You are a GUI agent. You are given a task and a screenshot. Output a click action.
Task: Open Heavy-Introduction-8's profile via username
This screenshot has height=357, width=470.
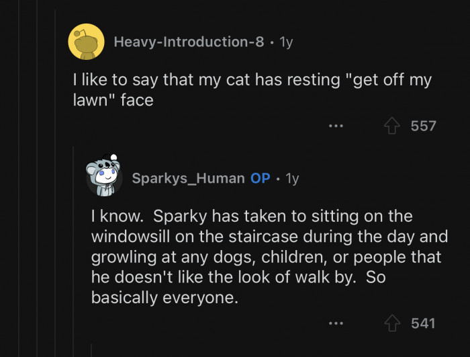(x=189, y=42)
